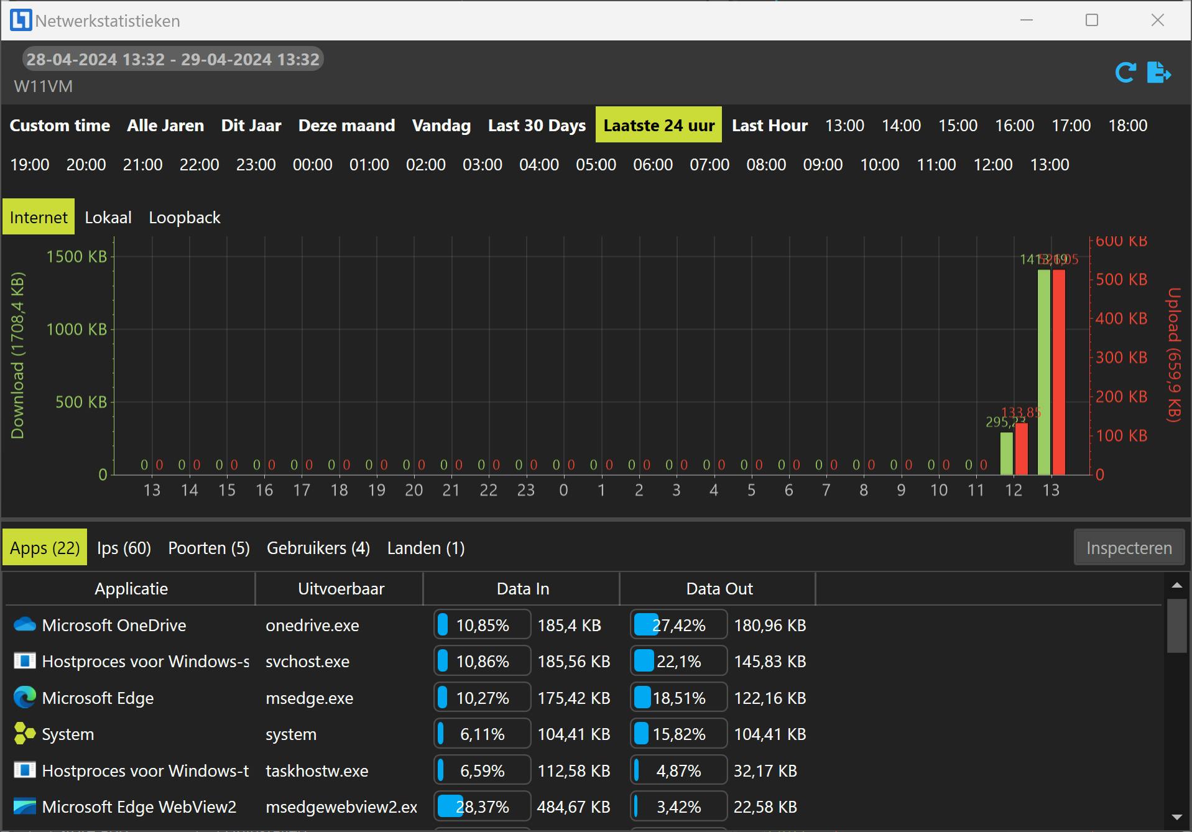
Task: Choose the Custom time range option
Action: (x=60, y=126)
